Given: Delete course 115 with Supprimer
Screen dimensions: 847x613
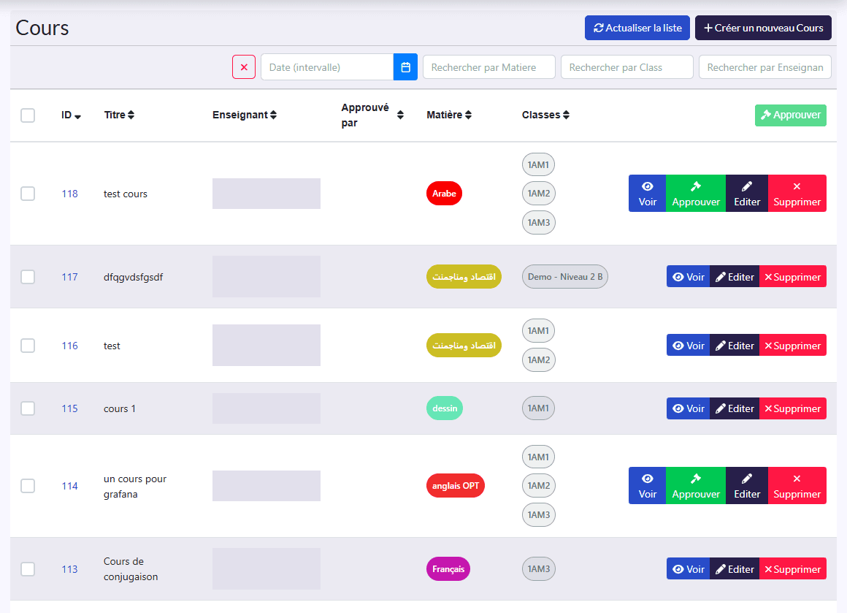Looking at the screenshot, I should pos(793,408).
